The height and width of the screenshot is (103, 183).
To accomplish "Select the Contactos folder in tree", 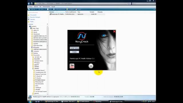I will tap(36, 51).
